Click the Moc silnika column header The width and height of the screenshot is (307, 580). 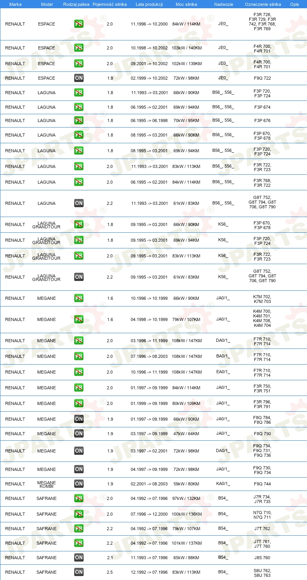(187, 4)
